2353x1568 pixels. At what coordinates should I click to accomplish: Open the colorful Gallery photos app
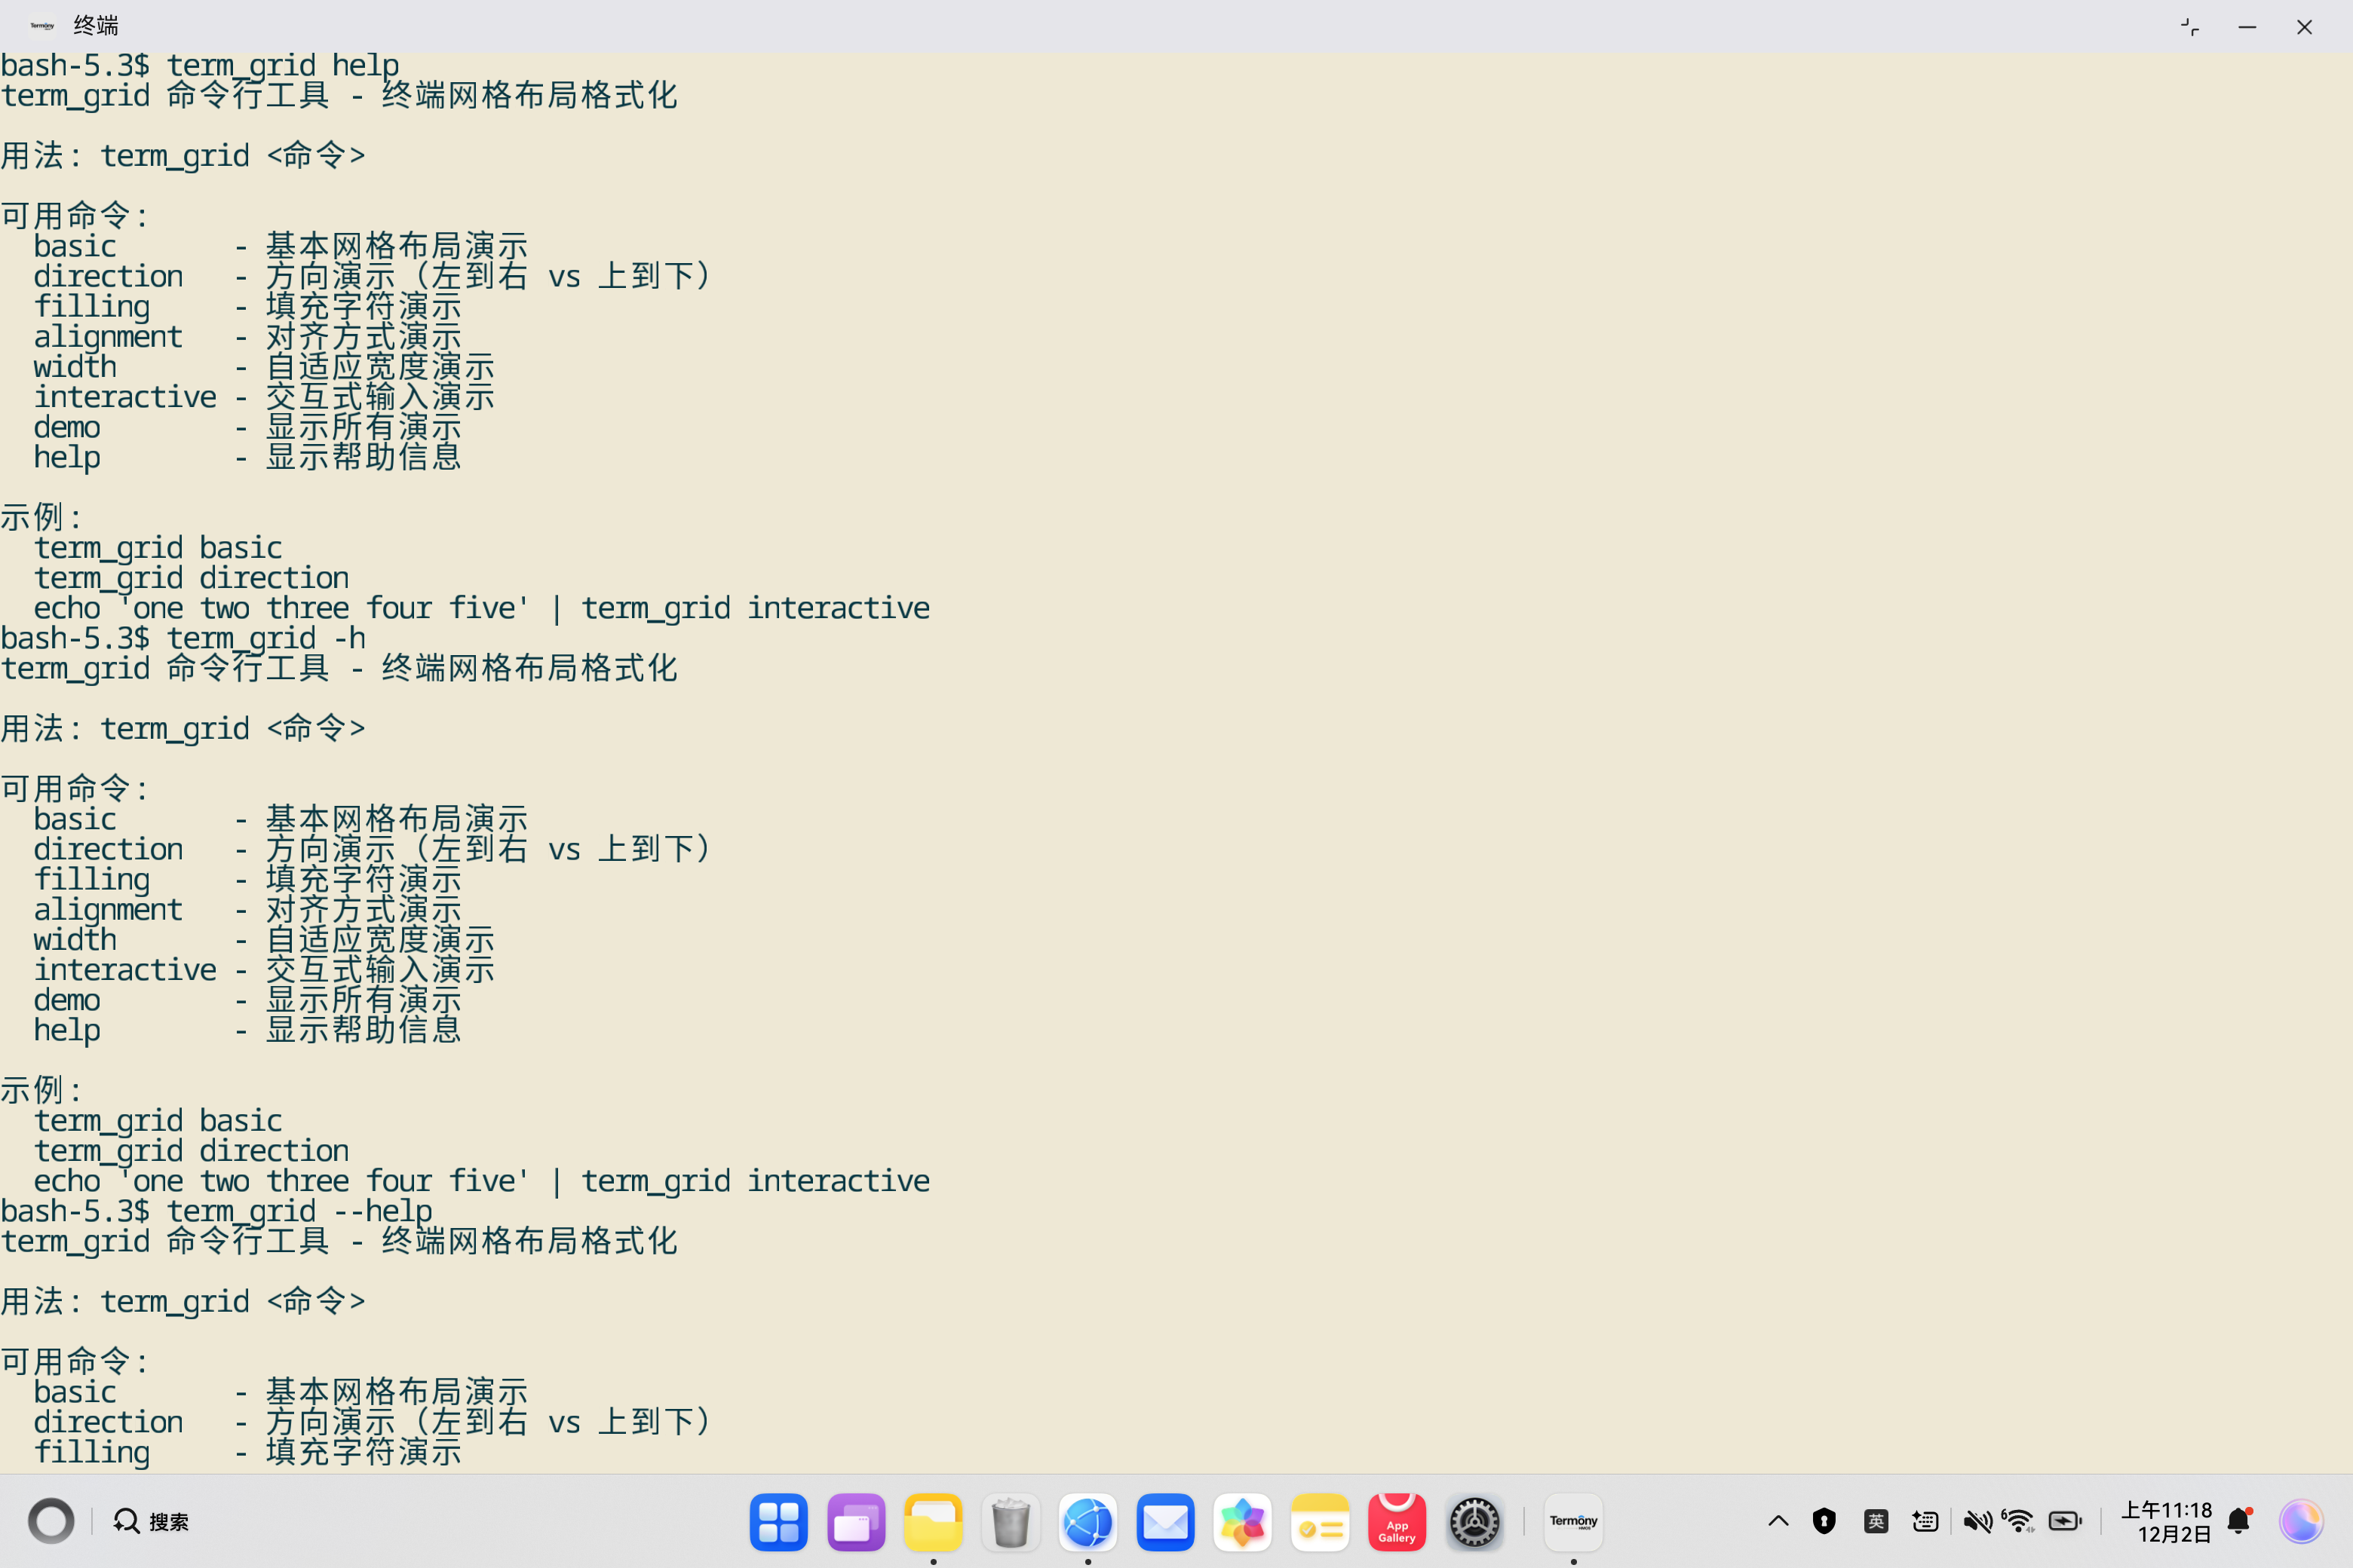[x=1243, y=1522]
